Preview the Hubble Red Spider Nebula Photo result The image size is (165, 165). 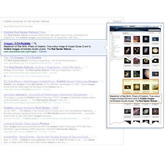(50, 32)
